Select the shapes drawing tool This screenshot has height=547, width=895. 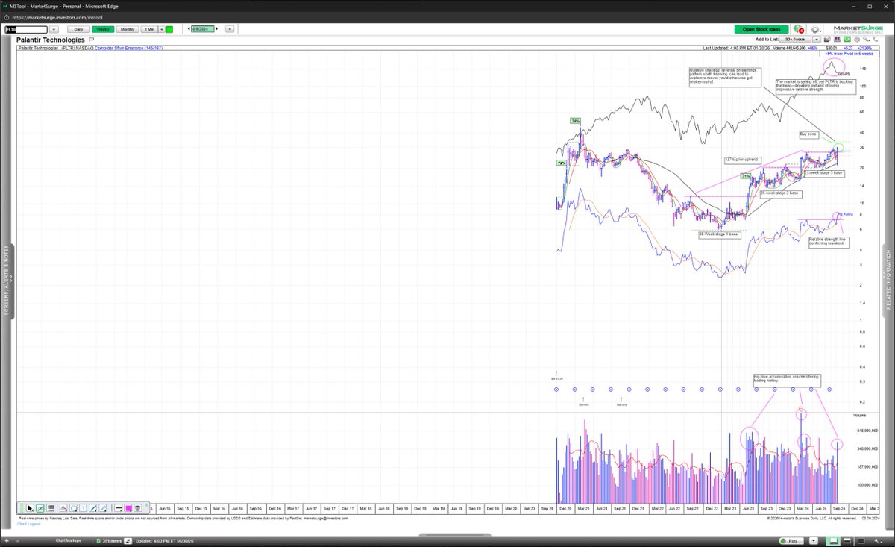(63, 508)
